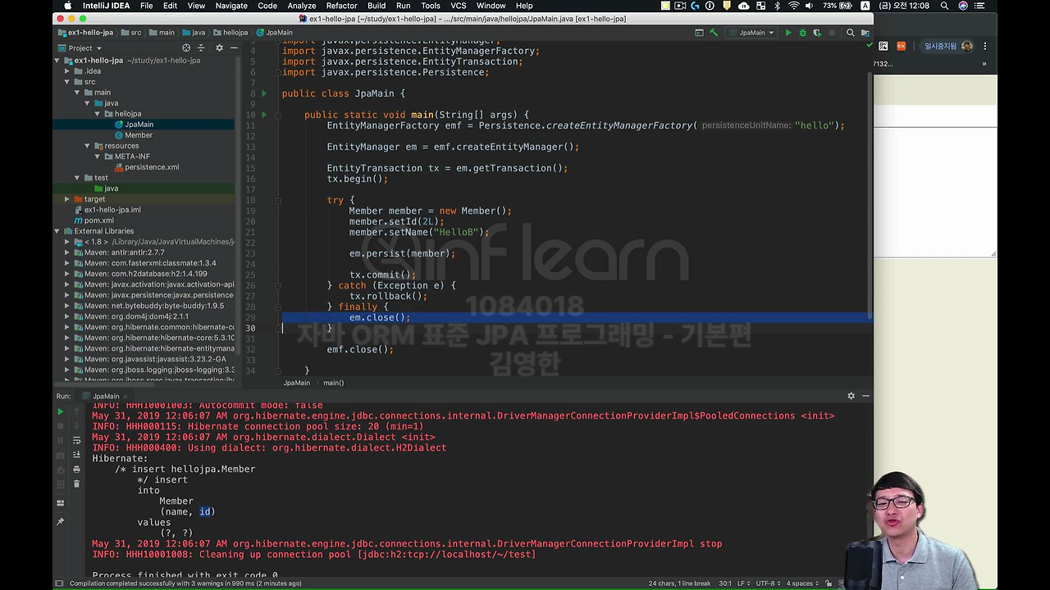
Task: Collapse the External Libraries node
Action: [57, 231]
